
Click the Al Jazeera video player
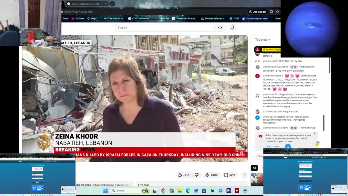pyautogui.click(x=135, y=99)
